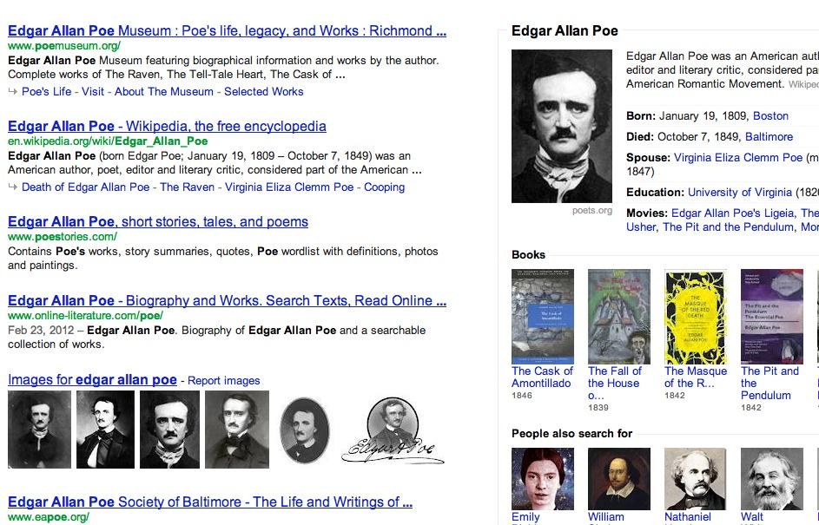Click the Nathaniel Hawthorne portrait
The width and height of the screenshot is (819, 525).
(695, 479)
